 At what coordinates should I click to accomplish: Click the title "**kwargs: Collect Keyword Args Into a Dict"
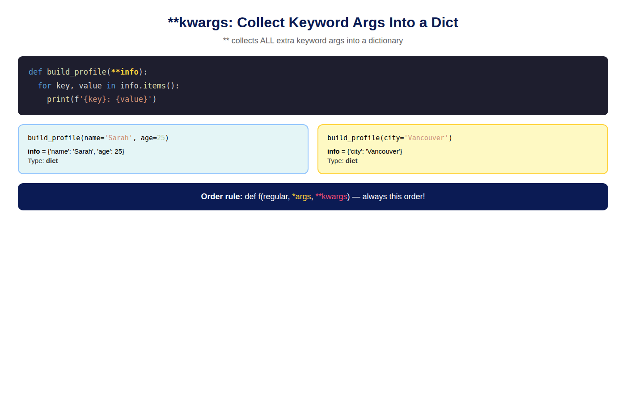click(x=313, y=22)
